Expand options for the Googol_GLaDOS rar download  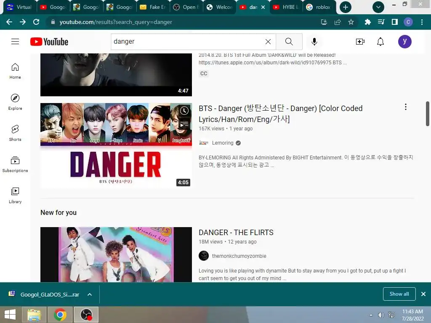90,294
